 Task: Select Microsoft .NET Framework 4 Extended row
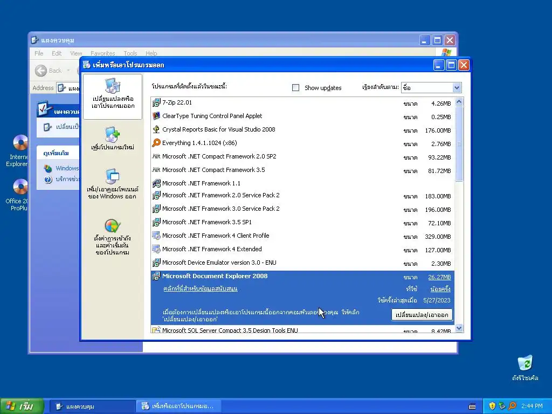pyautogui.click(x=303, y=249)
